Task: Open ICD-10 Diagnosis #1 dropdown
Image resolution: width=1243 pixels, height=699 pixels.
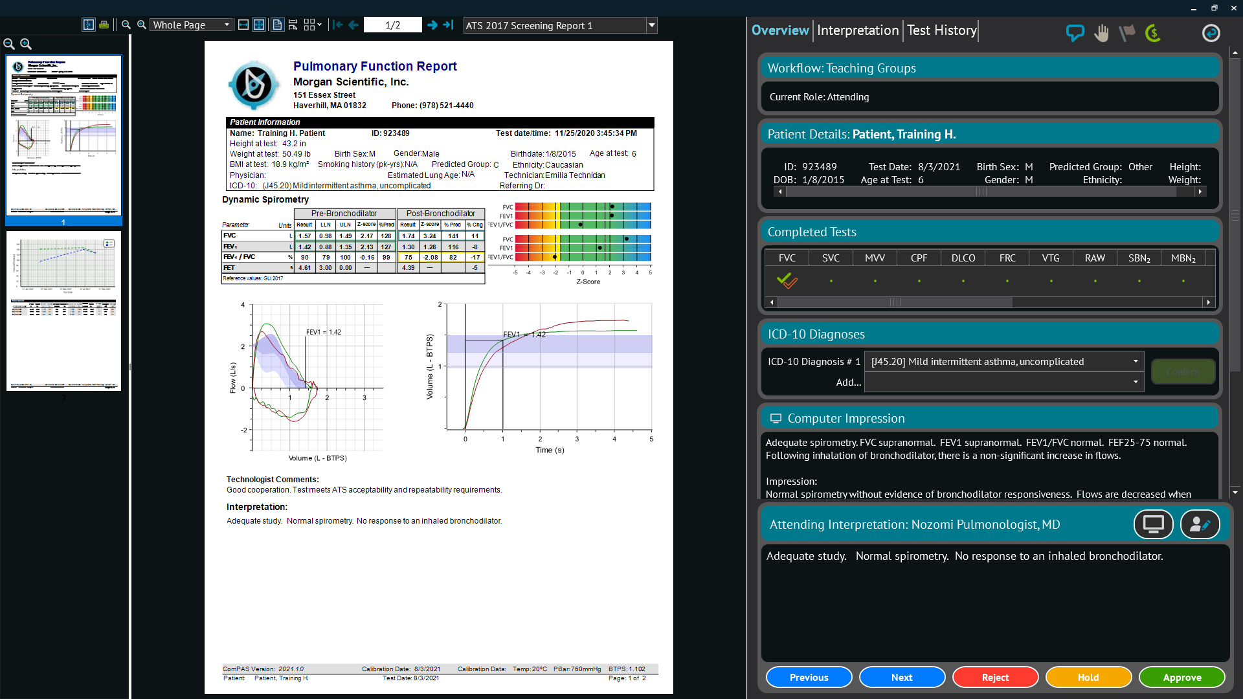Action: (x=1004, y=362)
